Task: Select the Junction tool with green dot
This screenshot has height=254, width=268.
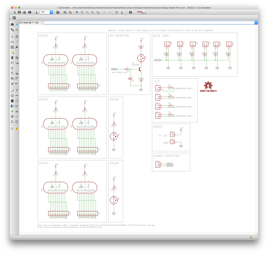Action: 12,111
